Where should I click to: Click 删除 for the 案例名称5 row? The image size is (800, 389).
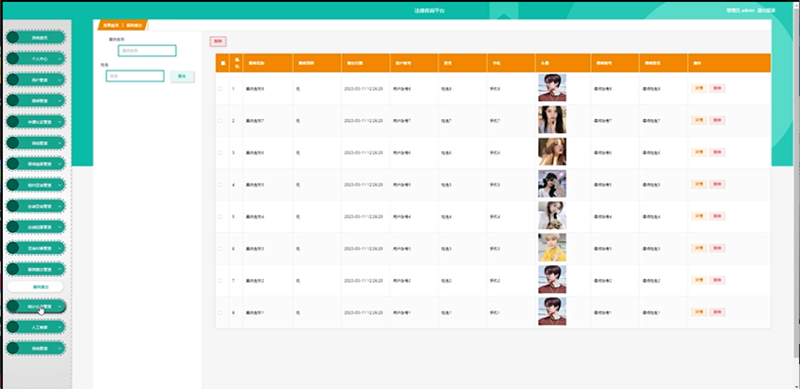[x=718, y=184]
